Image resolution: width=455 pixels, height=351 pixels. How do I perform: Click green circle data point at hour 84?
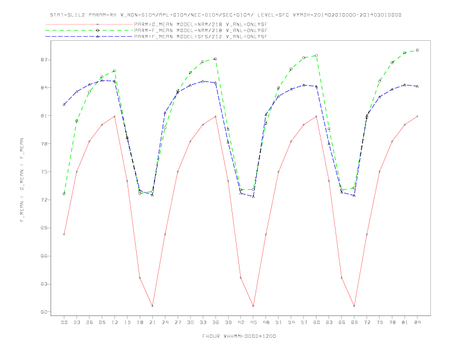tap(417, 50)
